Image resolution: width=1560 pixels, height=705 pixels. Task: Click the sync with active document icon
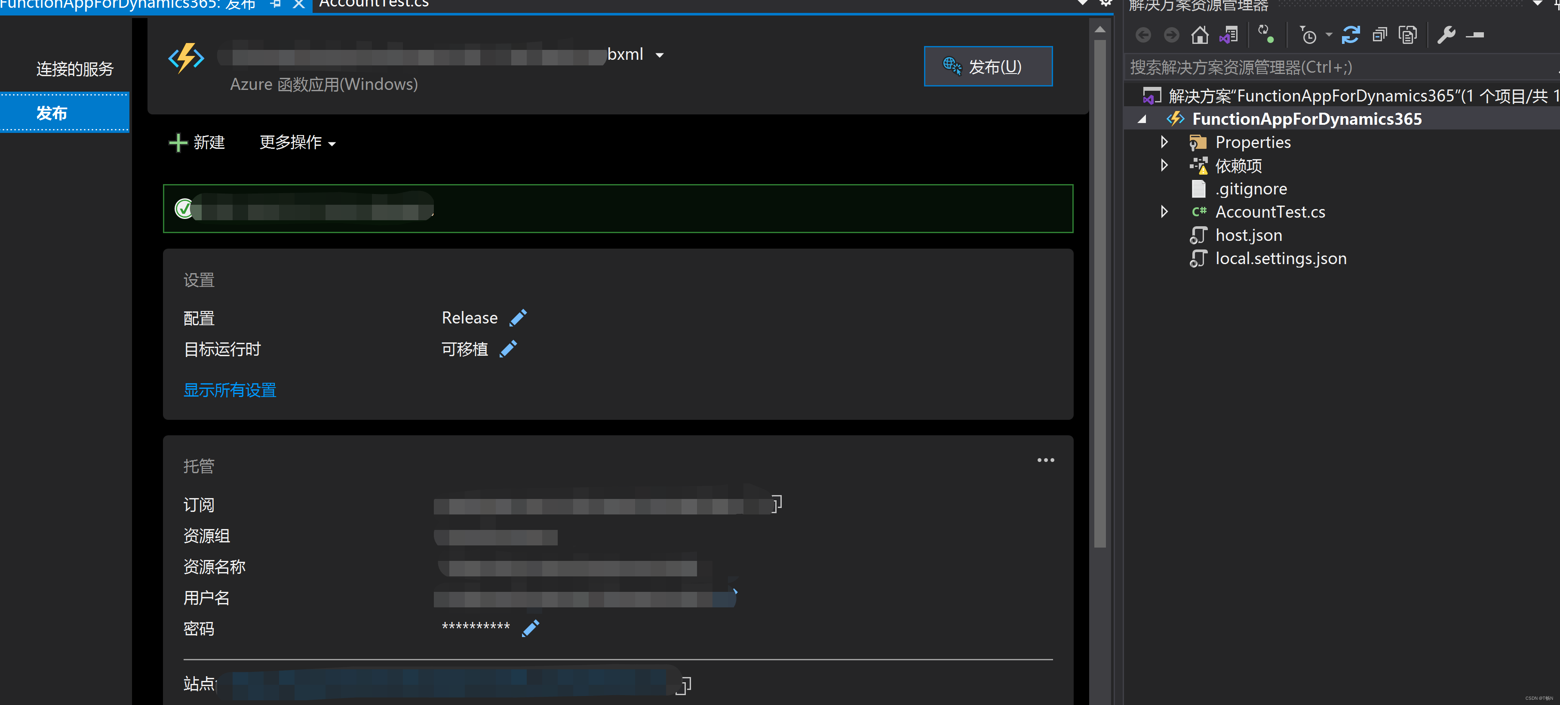[1266, 34]
